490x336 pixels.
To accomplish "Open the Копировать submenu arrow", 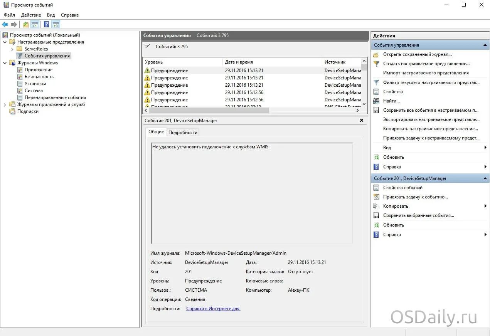I will (x=485, y=206).
